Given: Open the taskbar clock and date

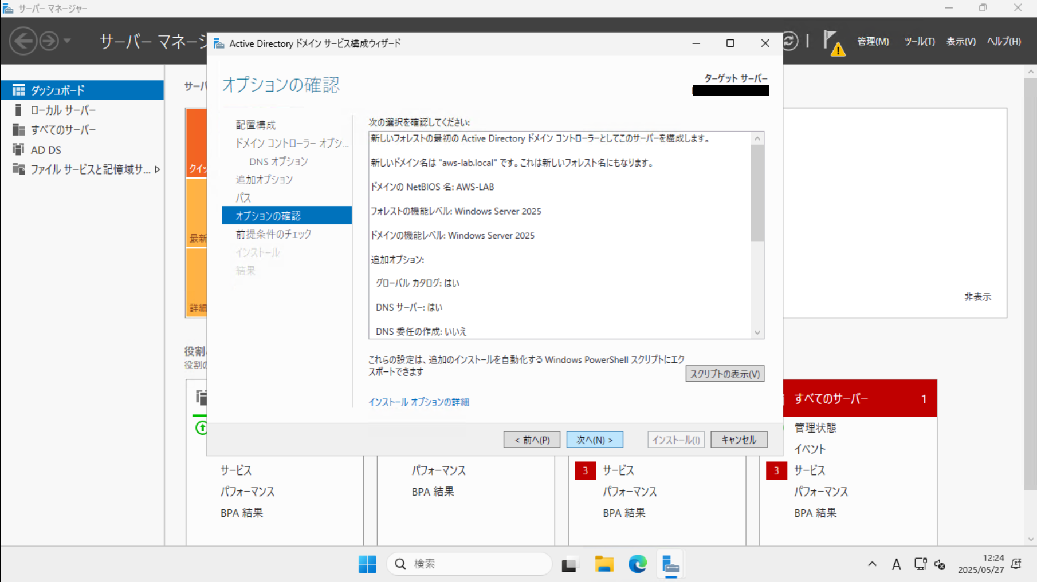Looking at the screenshot, I should click(981, 564).
